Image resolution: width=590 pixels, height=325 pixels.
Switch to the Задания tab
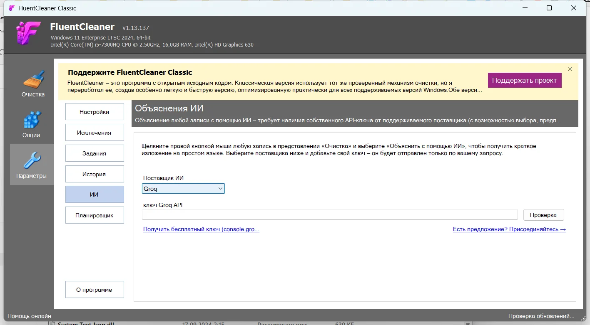coord(95,153)
